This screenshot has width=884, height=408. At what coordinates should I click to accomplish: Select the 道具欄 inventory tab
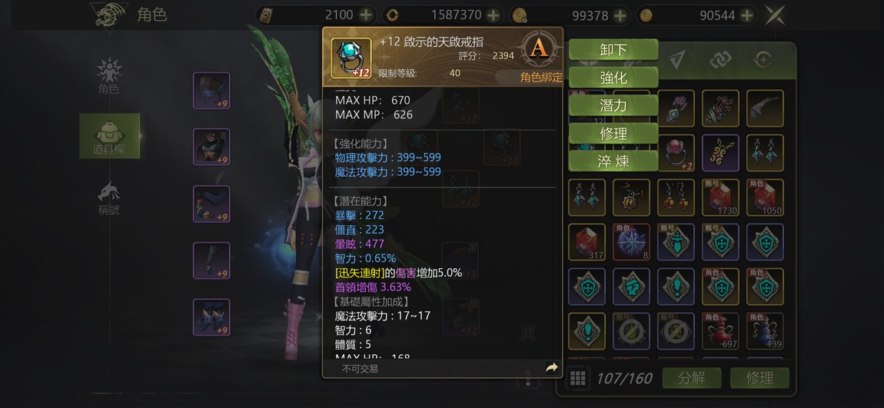coord(109,136)
